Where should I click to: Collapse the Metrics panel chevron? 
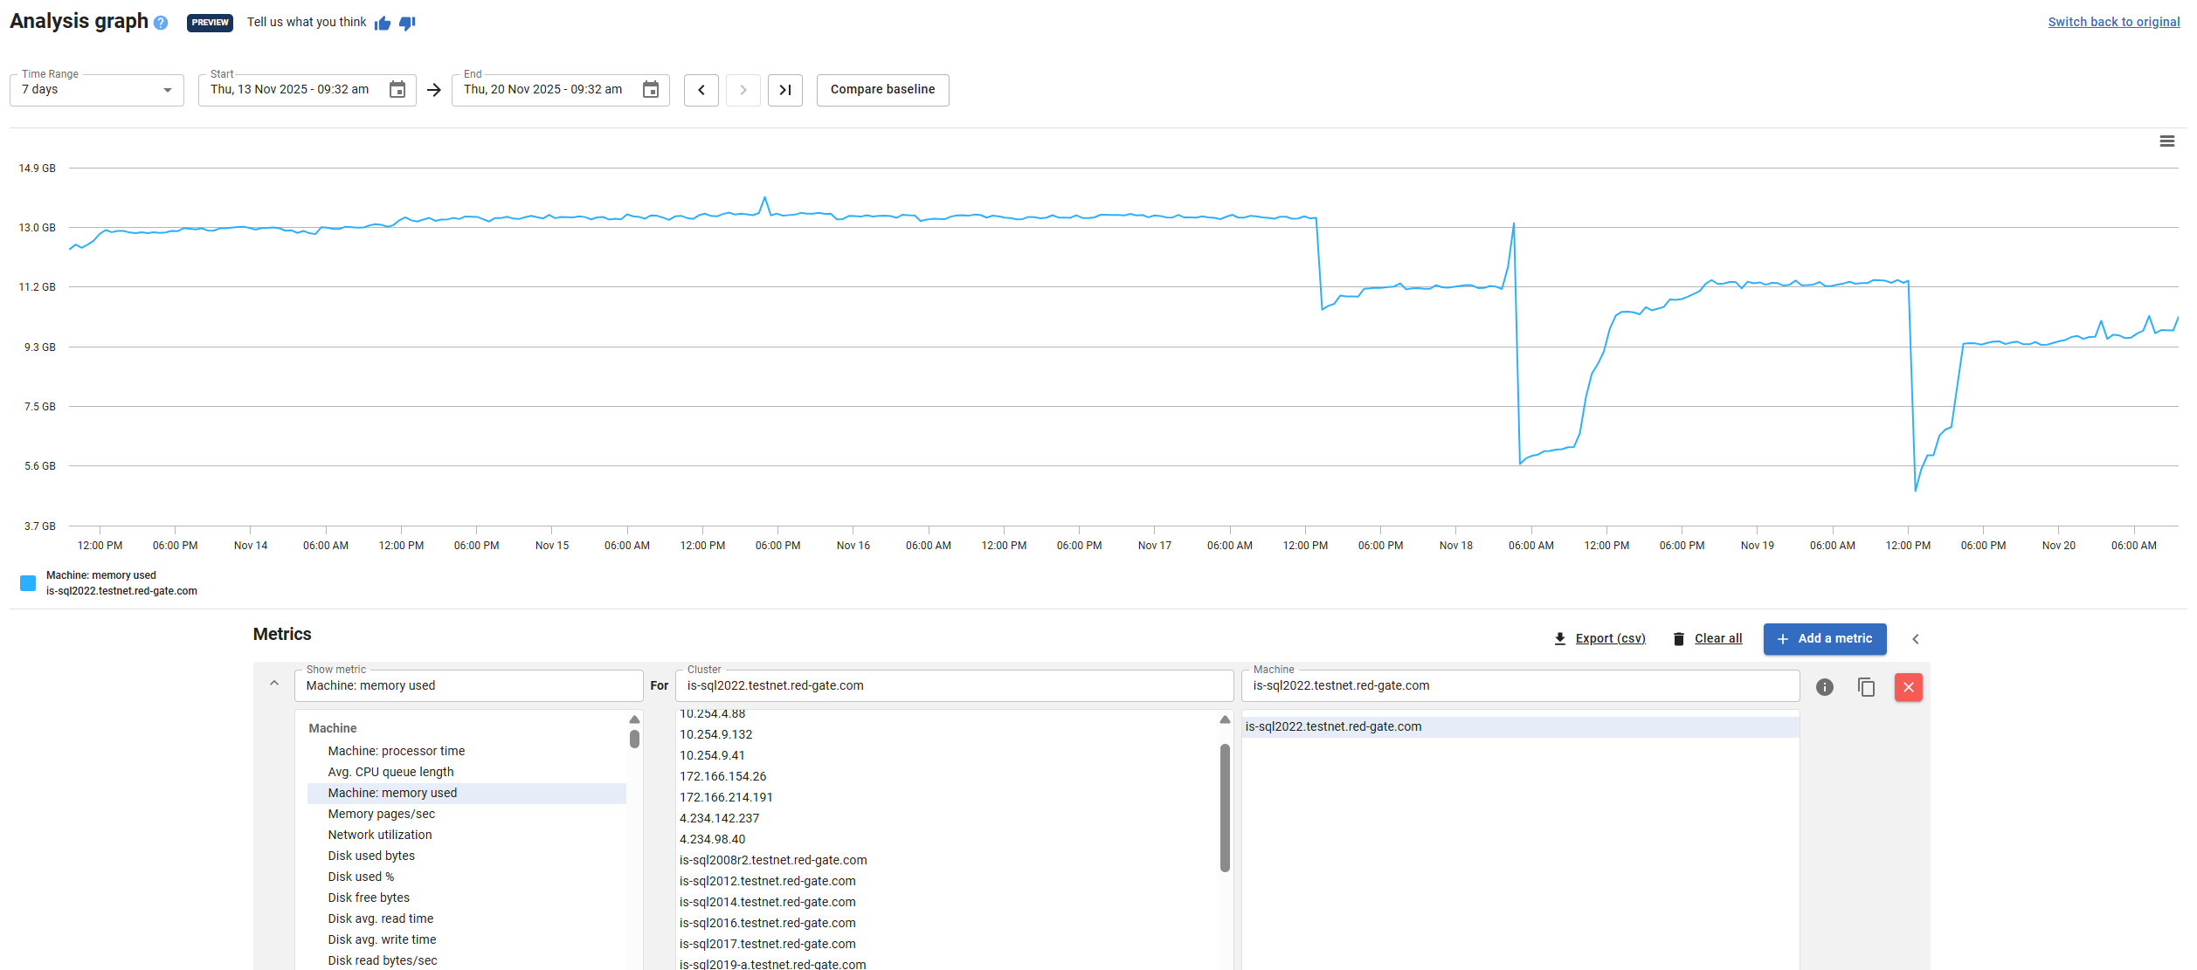(x=1916, y=639)
